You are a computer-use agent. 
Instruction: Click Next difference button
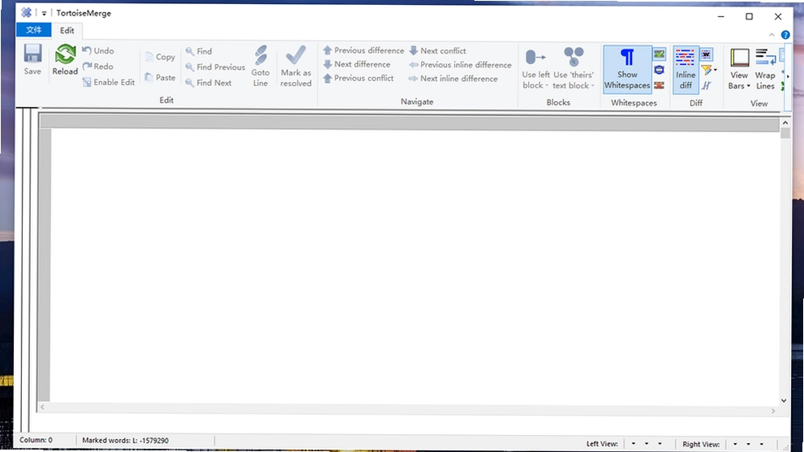coord(357,64)
